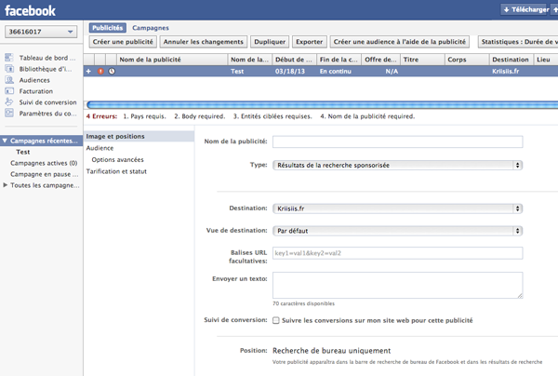Open the Audiences icon in sidebar
This screenshot has width=558, height=376.
pos(9,80)
